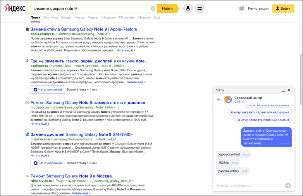Start voice search with the microphone icon
The width and height of the screenshot is (303, 196).
(x=188, y=9)
